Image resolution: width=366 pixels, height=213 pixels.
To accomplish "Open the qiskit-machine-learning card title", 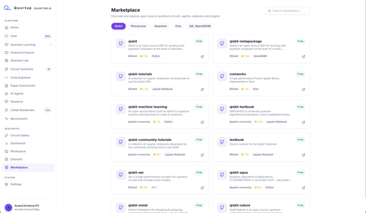I will tap(148, 107).
